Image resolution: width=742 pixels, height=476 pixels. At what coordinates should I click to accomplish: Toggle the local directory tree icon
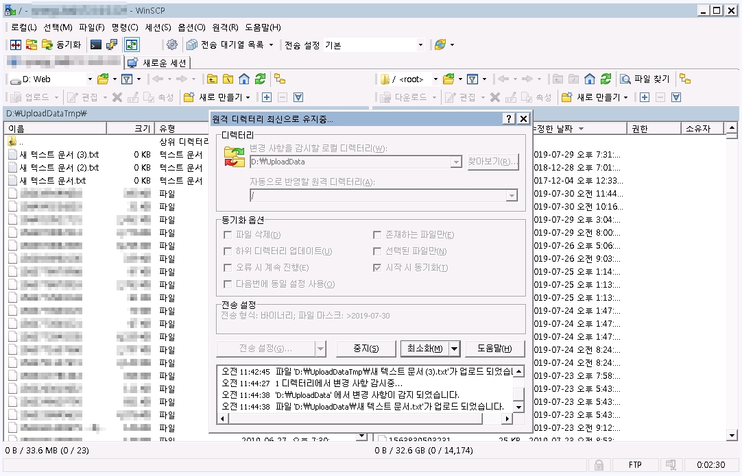[x=280, y=79]
